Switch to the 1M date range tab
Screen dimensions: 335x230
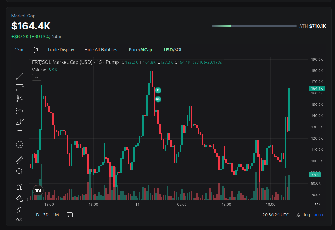click(55, 215)
